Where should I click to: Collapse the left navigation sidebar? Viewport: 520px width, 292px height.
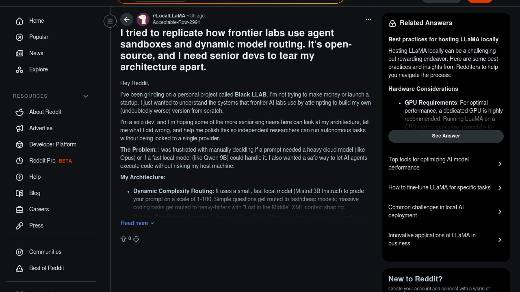click(x=110, y=21)
